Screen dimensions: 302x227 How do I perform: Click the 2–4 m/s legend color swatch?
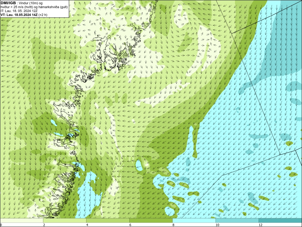[x=65, y=220]
